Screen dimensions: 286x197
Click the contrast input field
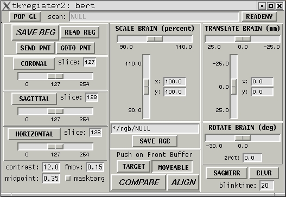[51, 167]
